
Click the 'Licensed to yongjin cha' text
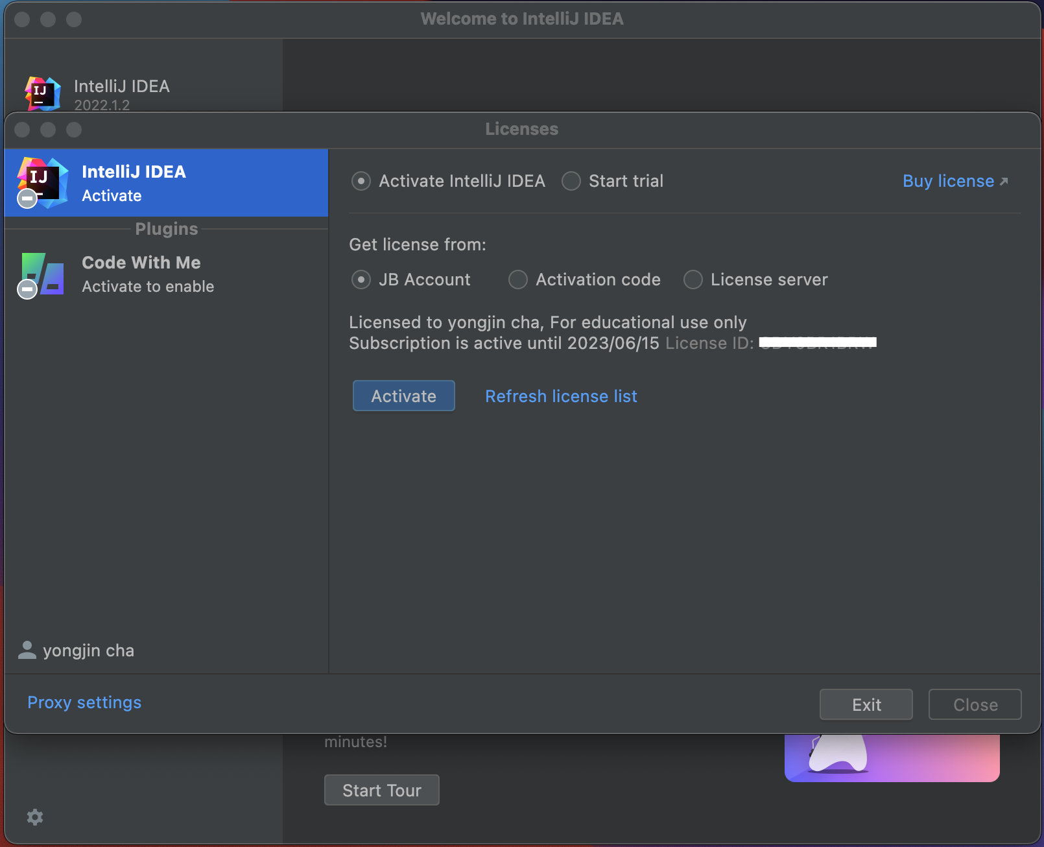446,322
